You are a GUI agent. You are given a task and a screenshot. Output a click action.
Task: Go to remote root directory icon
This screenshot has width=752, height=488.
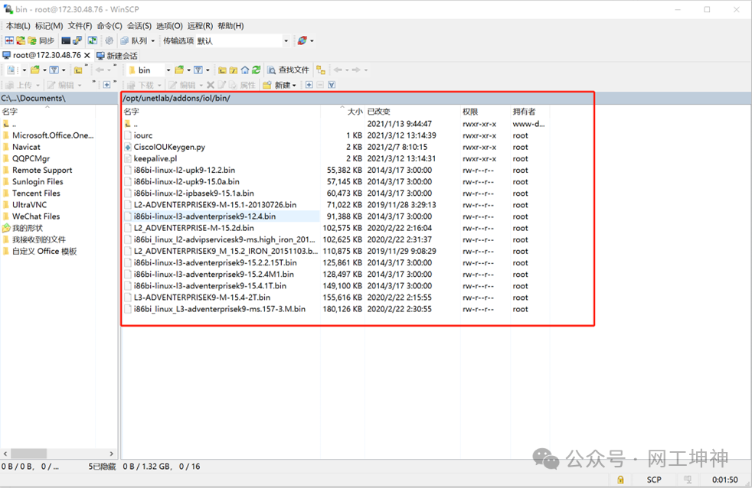coord(234,70)
